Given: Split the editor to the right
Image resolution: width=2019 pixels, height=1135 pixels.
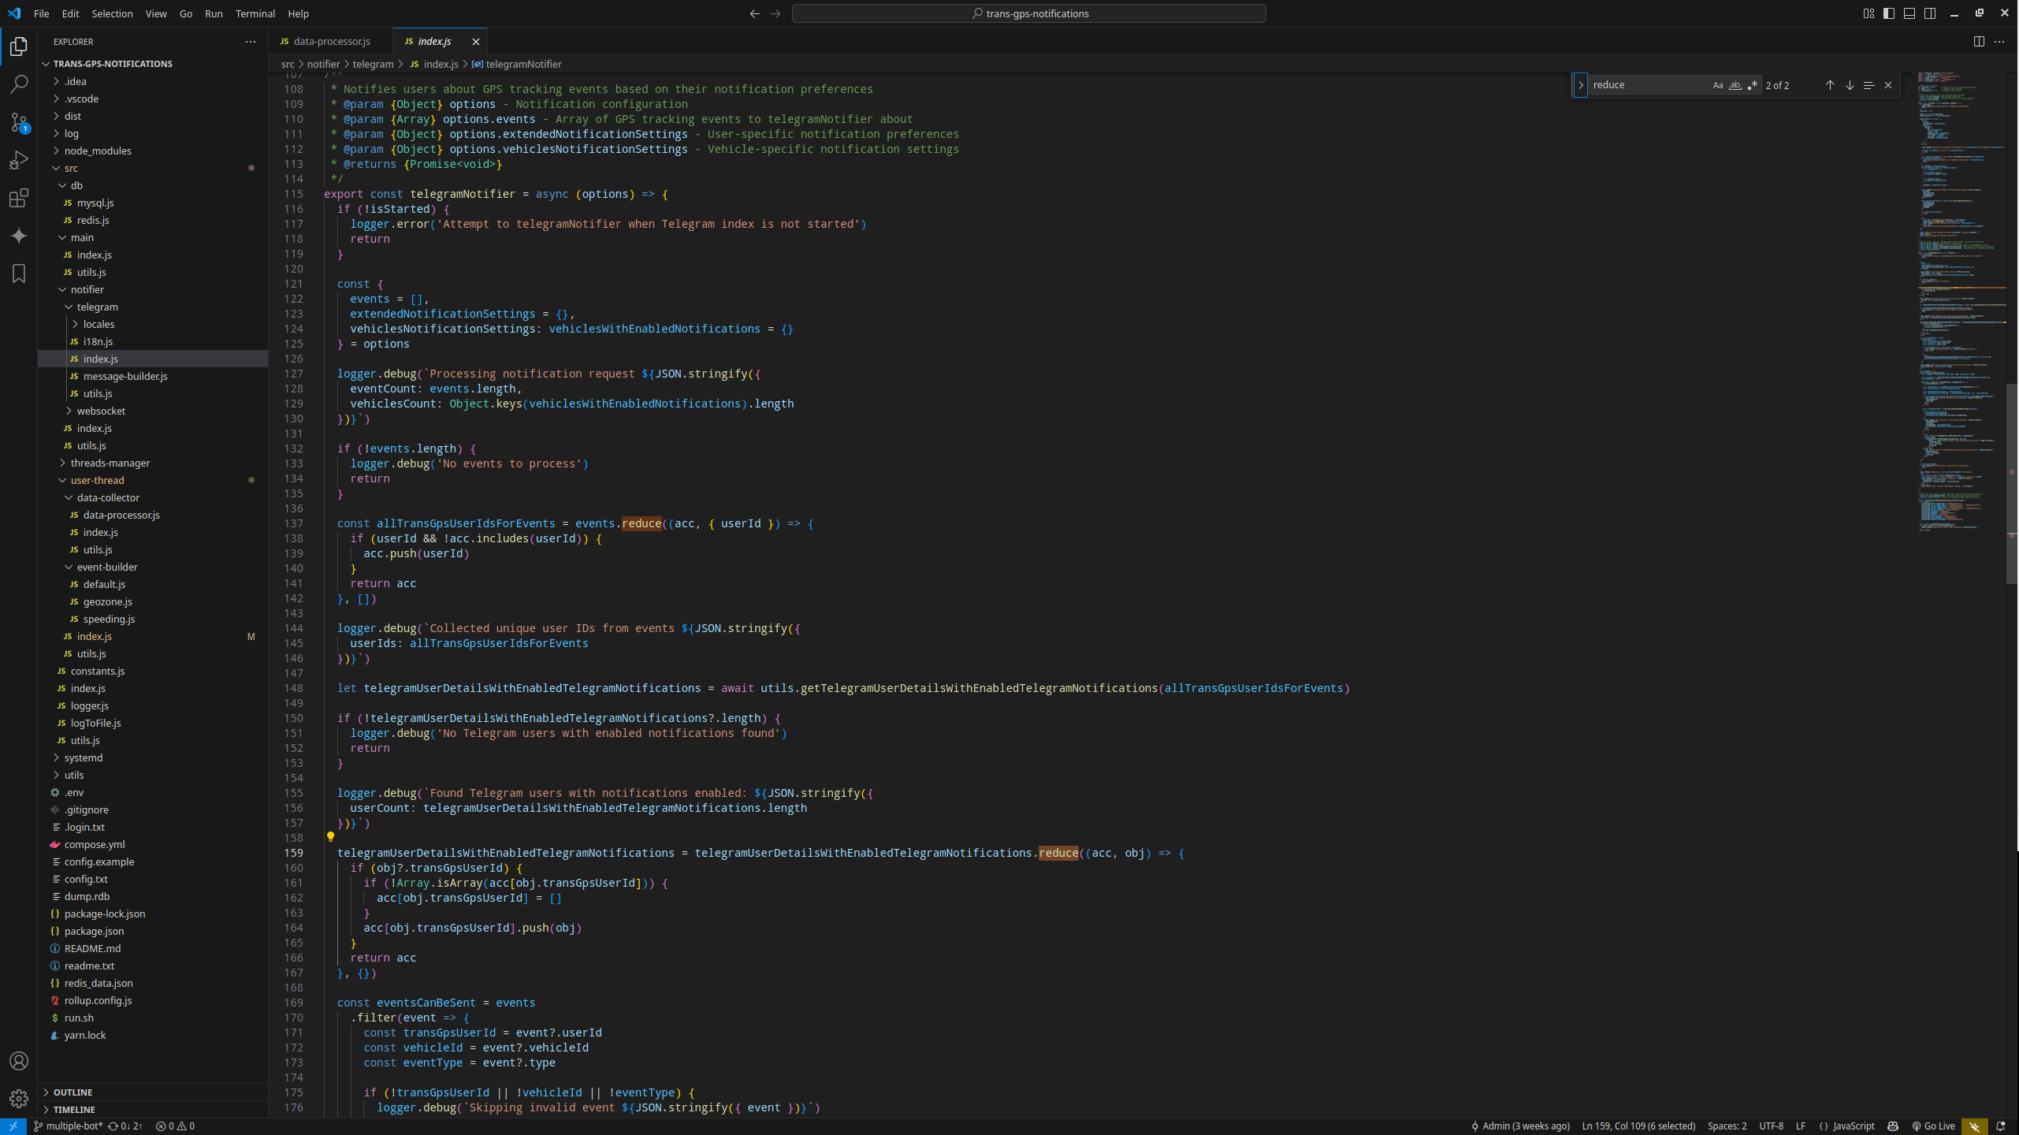Looking at the screenshot, I should pos(1978,42).
